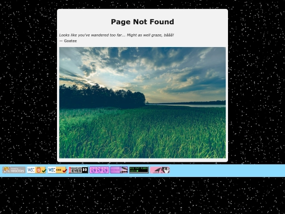Click the W3C CSS validation badge
This screenshot has height=214, width=285.
tap(57, 170)
